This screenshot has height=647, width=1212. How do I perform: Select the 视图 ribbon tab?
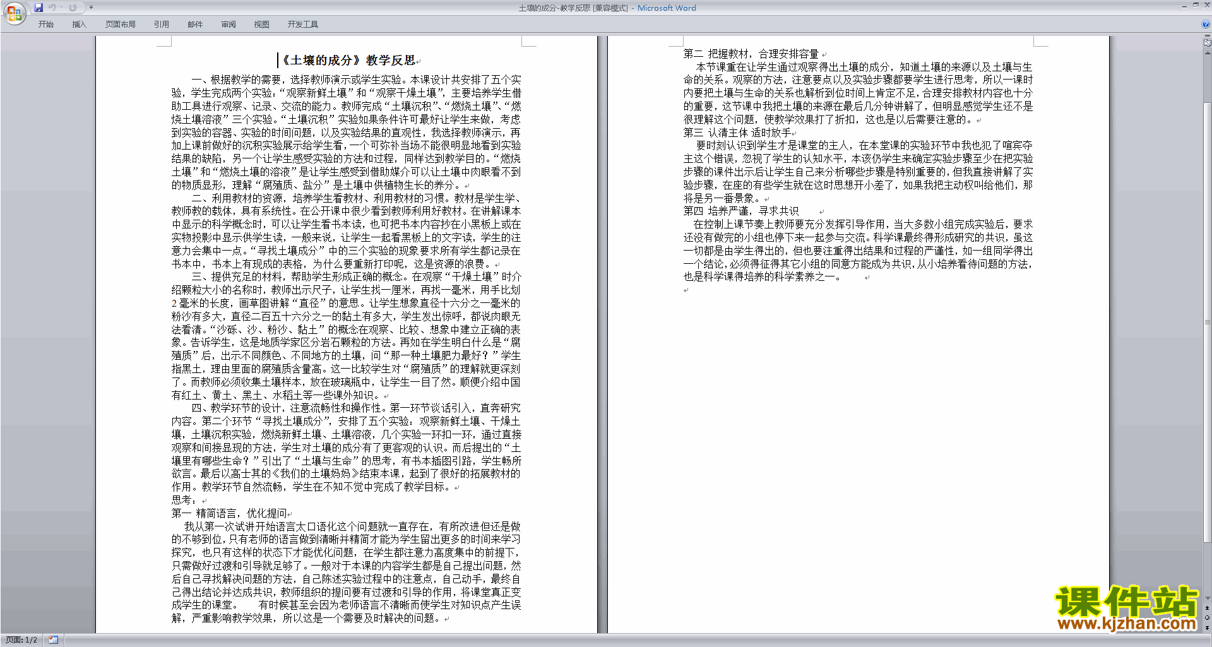[x=261, y=25]
